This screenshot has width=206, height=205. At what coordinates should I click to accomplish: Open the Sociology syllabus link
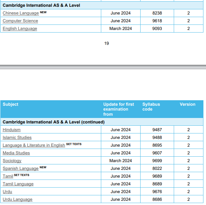coord(12,161)
